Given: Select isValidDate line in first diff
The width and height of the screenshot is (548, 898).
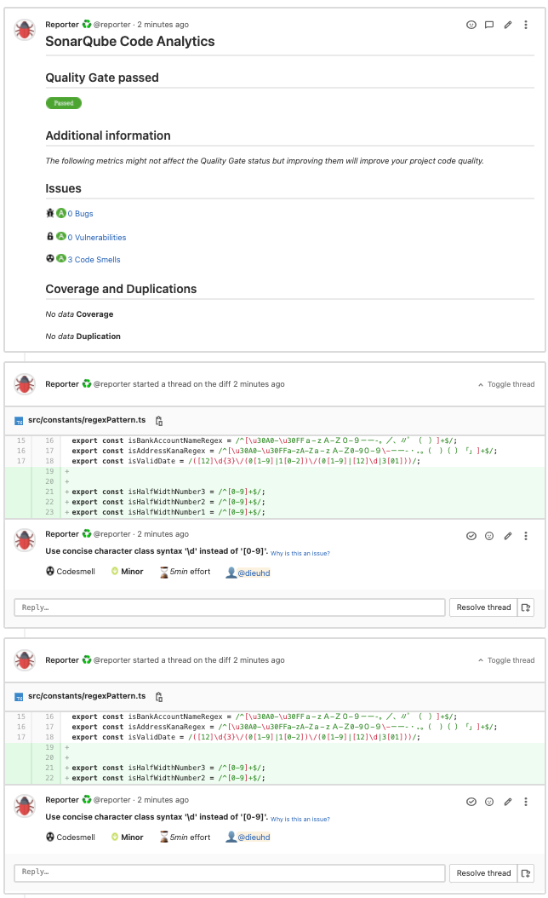Looking at the screenshot, I should coord(275,461).
